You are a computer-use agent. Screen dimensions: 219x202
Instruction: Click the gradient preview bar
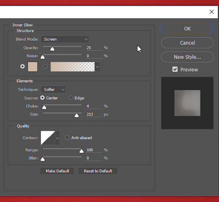(73, 67)
